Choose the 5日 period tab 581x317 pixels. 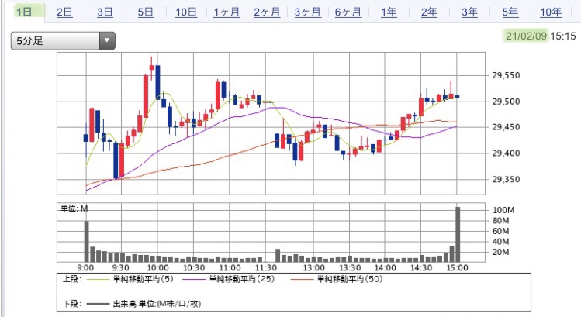(145, 12)
